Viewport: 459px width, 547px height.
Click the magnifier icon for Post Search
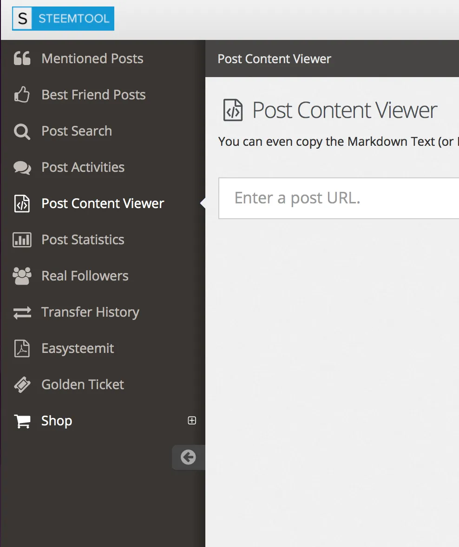pos(22,131)
